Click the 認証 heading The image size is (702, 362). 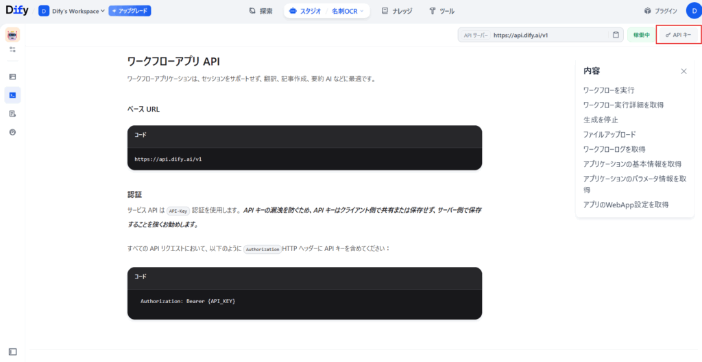tap(135, 194)
